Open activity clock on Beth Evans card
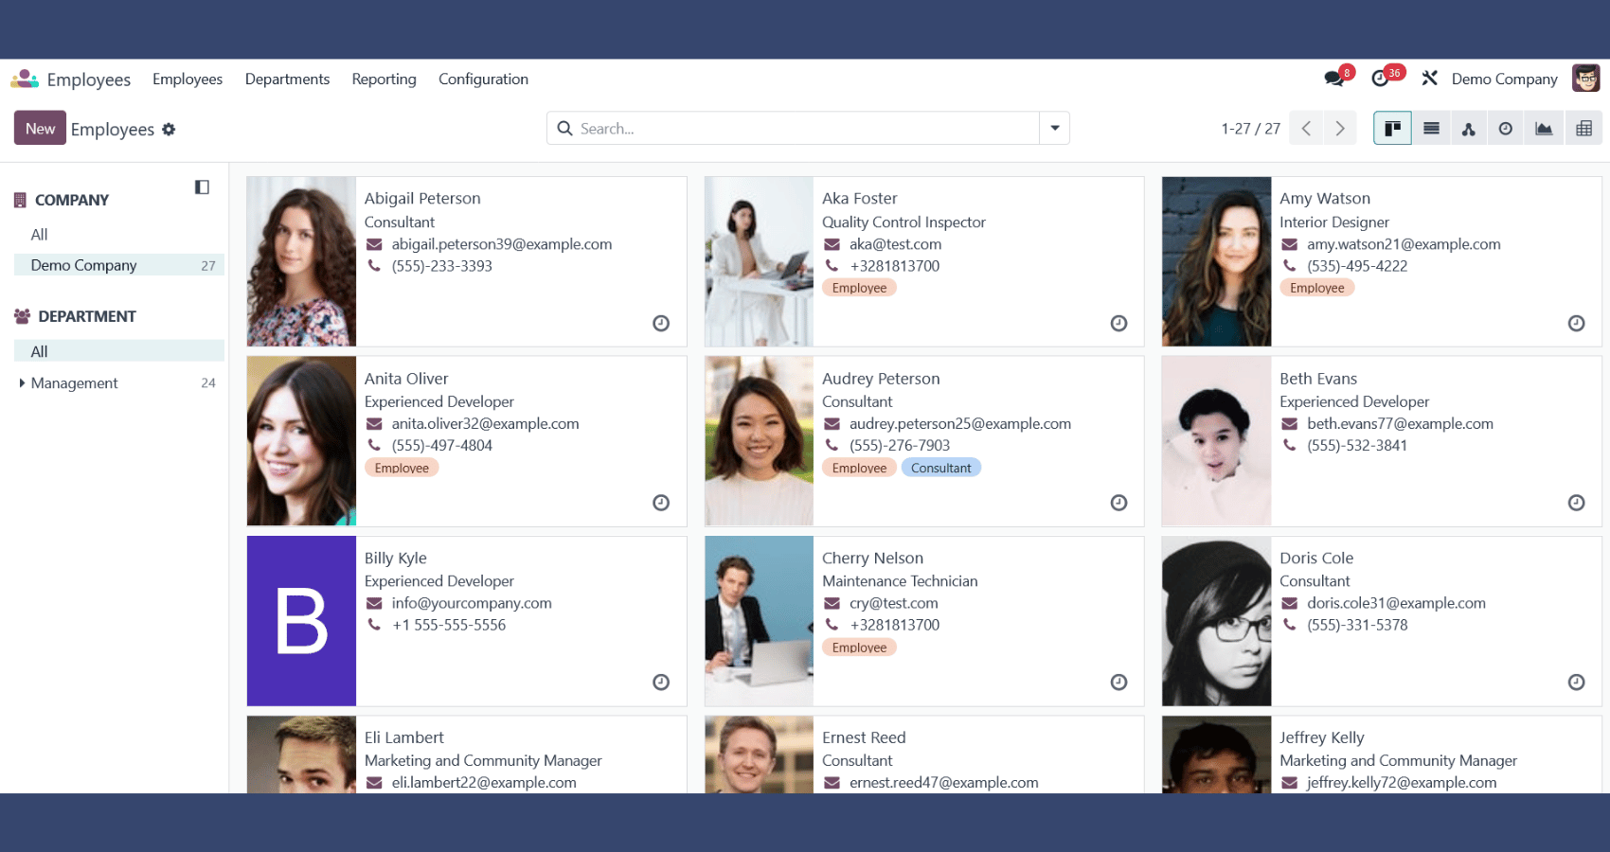 (x=1576, y=503)
